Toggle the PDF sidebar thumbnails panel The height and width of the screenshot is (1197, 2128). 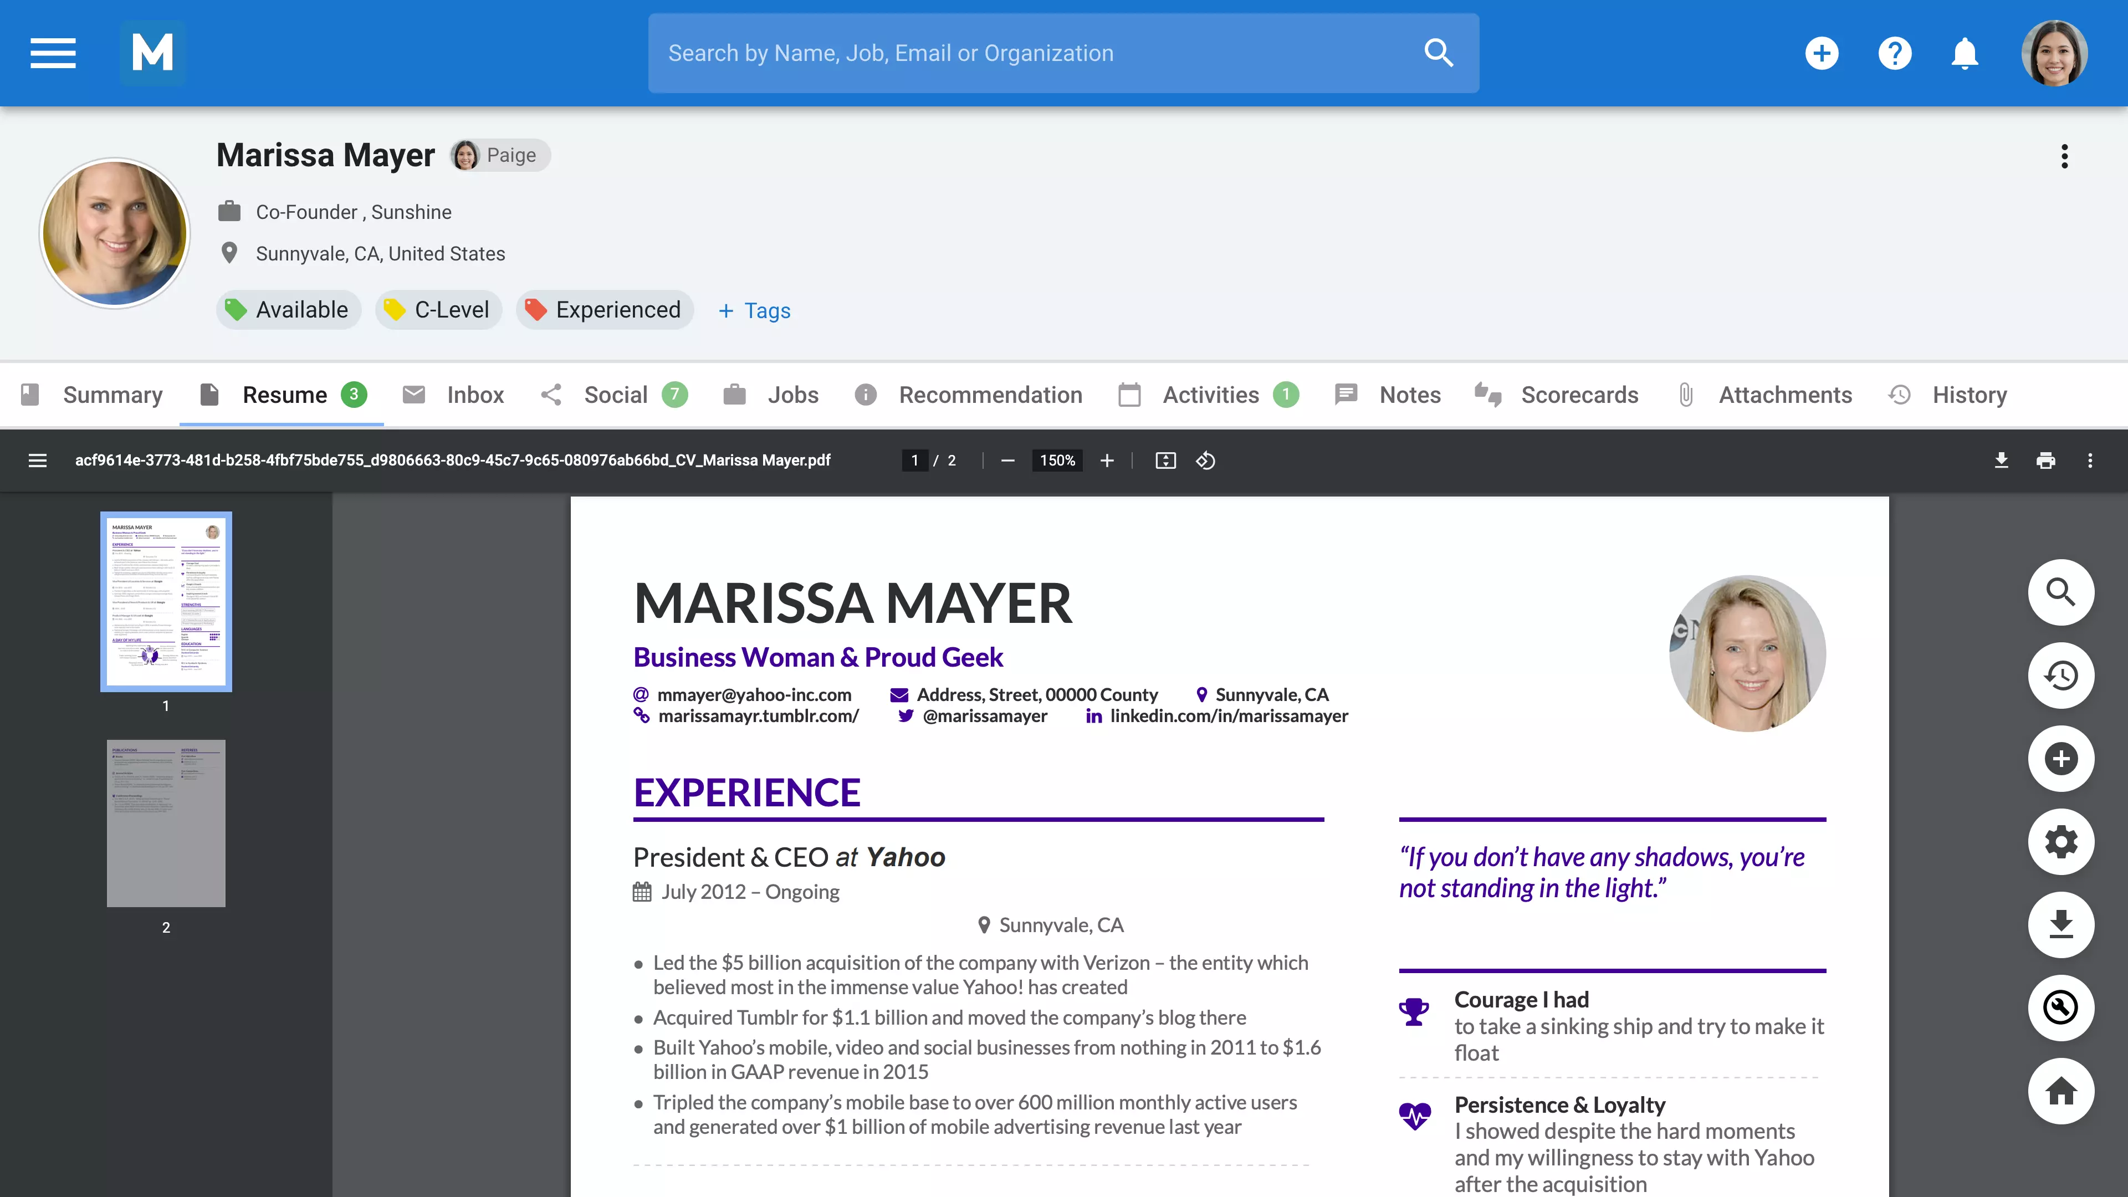coord(37,460)
